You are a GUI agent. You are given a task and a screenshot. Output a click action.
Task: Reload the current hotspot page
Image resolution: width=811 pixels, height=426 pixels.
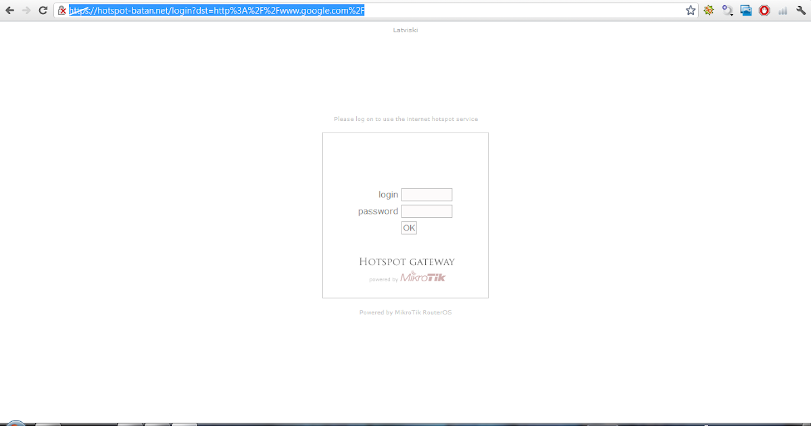tap(43, 10)
